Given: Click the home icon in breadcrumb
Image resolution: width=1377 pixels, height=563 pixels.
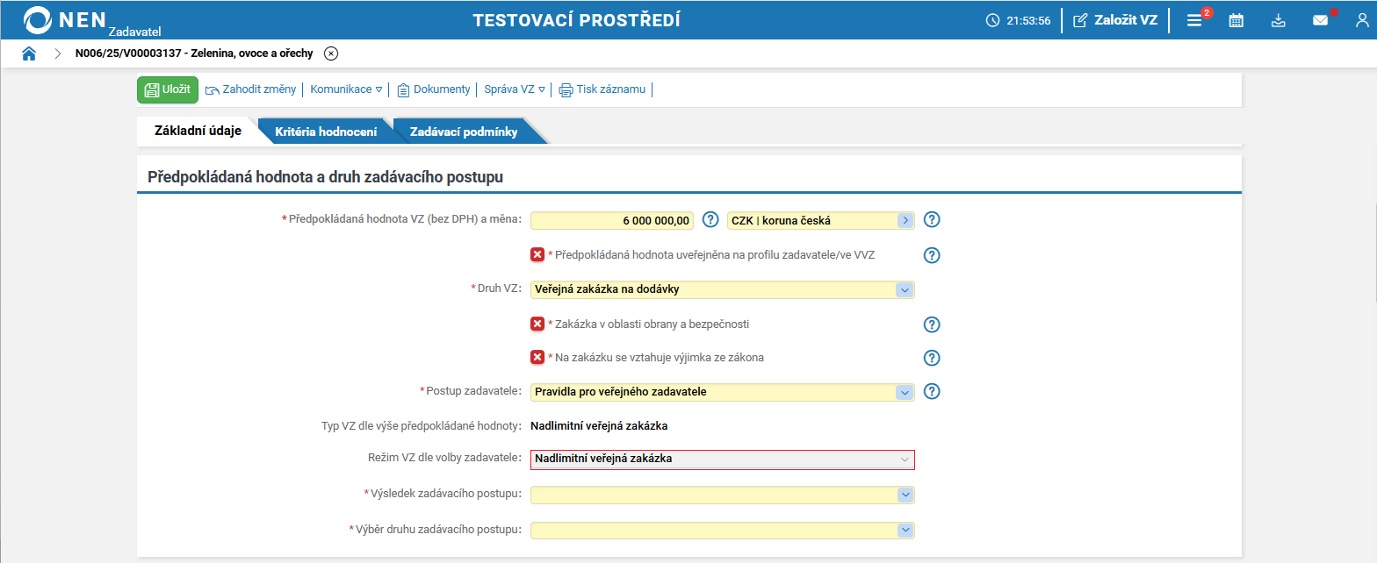Looking at the screenshot, I should tap(29, 53).
